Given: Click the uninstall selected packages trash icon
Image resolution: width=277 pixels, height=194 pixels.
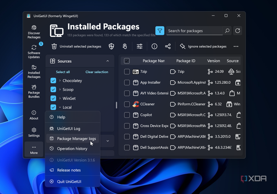Looking at the screenshot, I should pyautogui.click(x=54, y=46).
